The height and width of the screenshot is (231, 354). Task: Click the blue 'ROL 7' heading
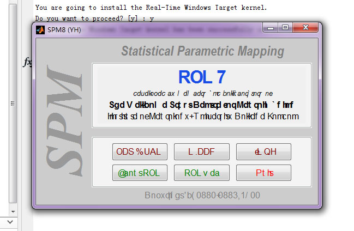point(202,77)
